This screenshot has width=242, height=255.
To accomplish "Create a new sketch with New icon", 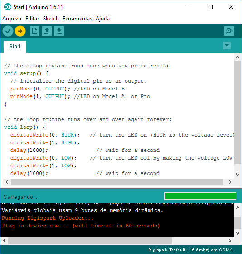I will pyautogui.click(x=34, y=31).
